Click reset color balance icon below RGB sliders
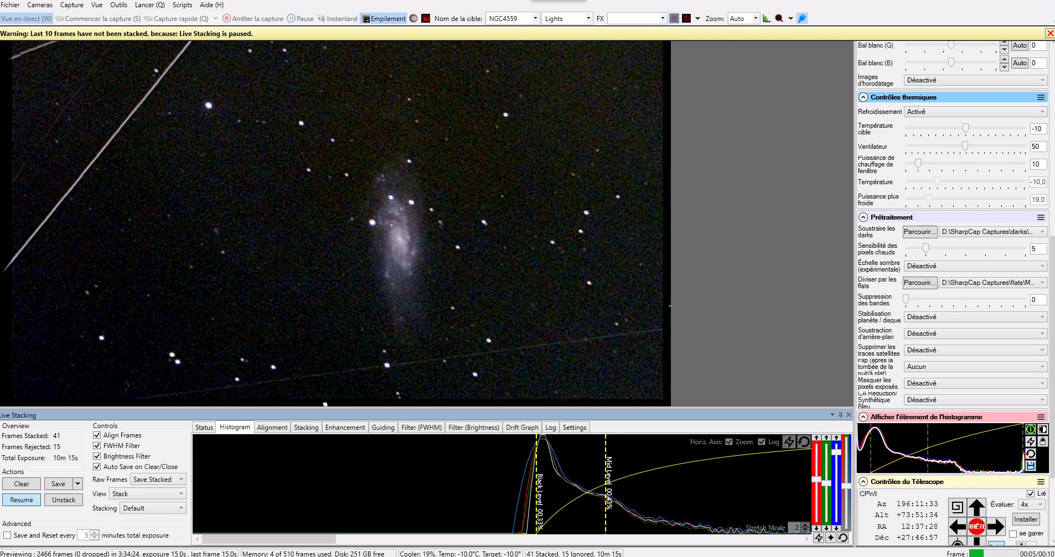The width and height of the screenshot is (1055, 557). pyautogui.click(x=843, y=538)
